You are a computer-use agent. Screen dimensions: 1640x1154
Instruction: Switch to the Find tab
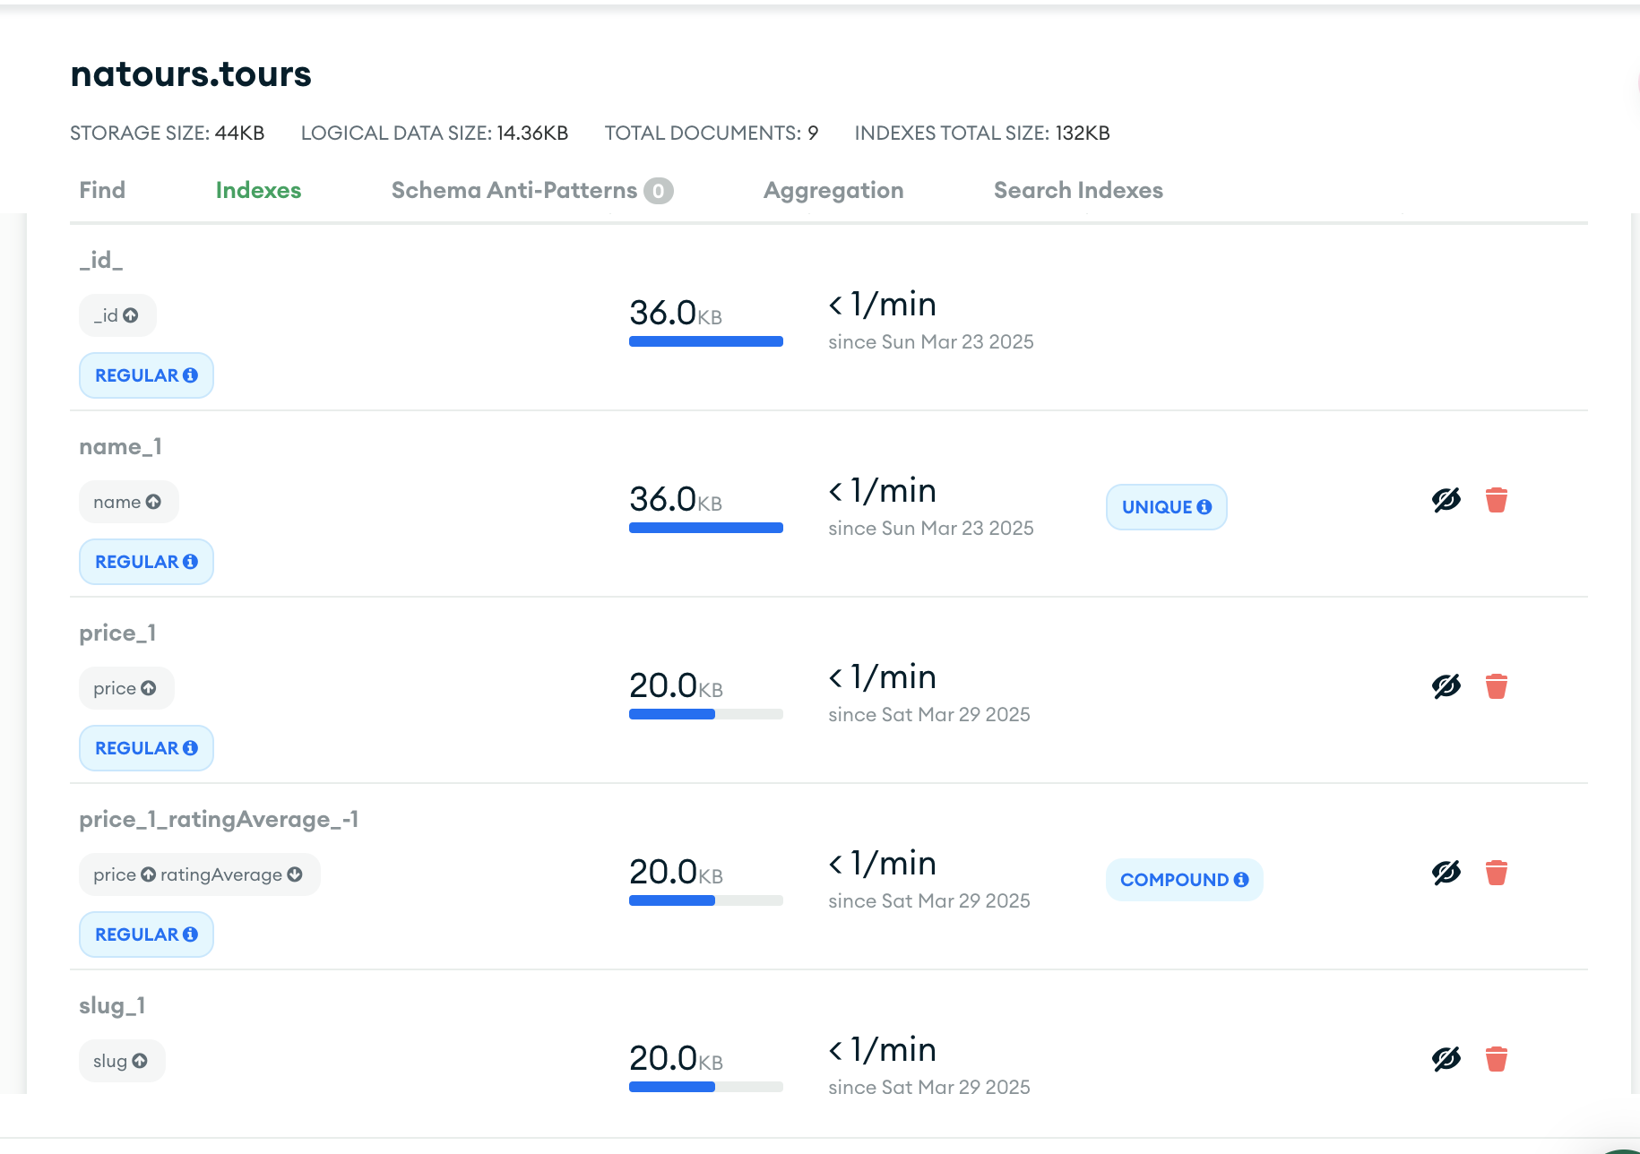point(102,190)
